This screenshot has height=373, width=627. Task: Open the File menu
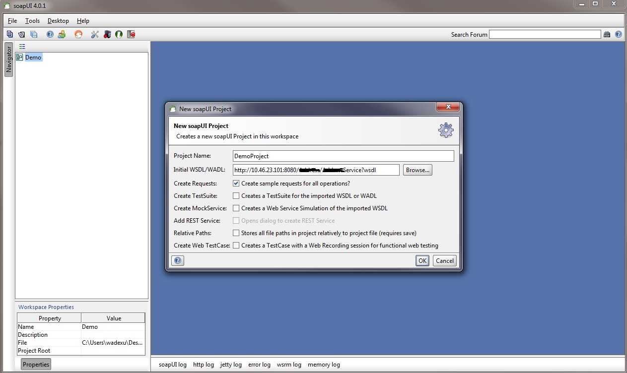12,21
